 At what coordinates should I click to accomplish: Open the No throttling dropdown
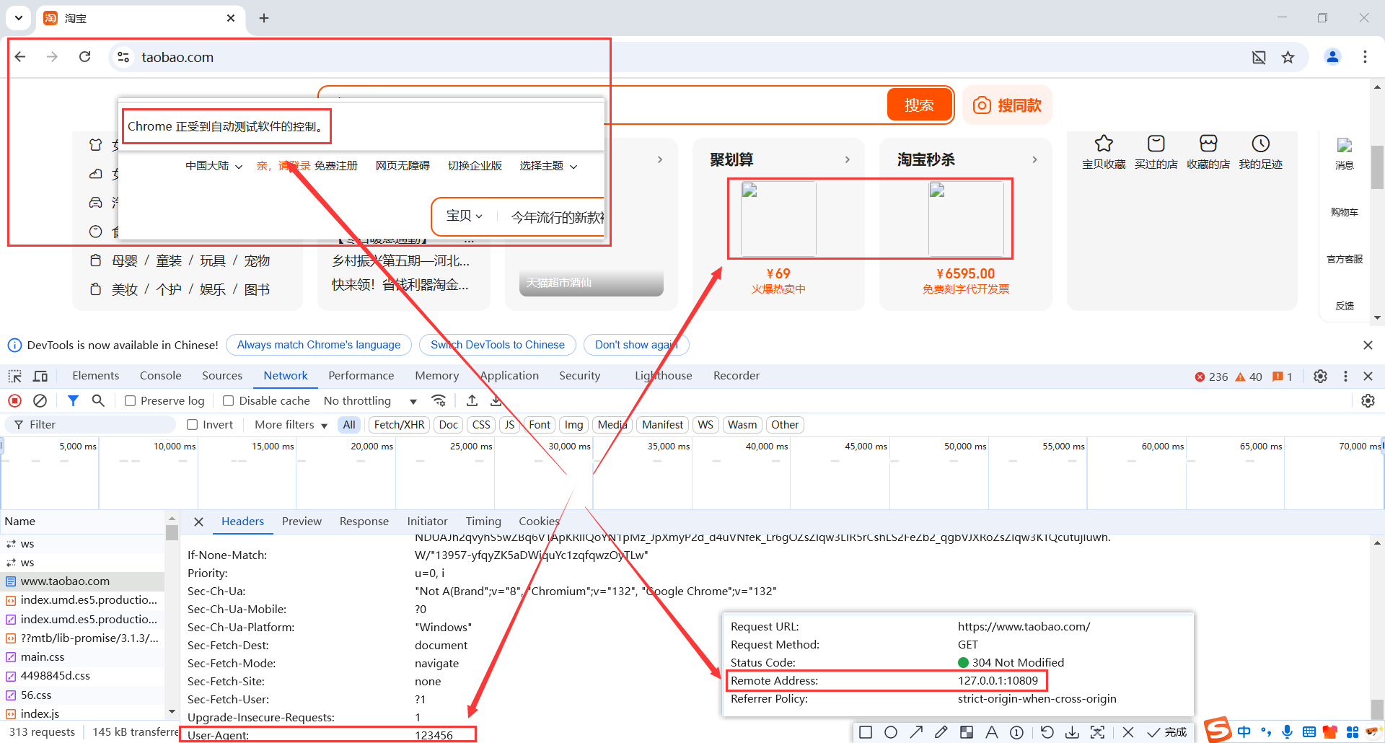370,401
